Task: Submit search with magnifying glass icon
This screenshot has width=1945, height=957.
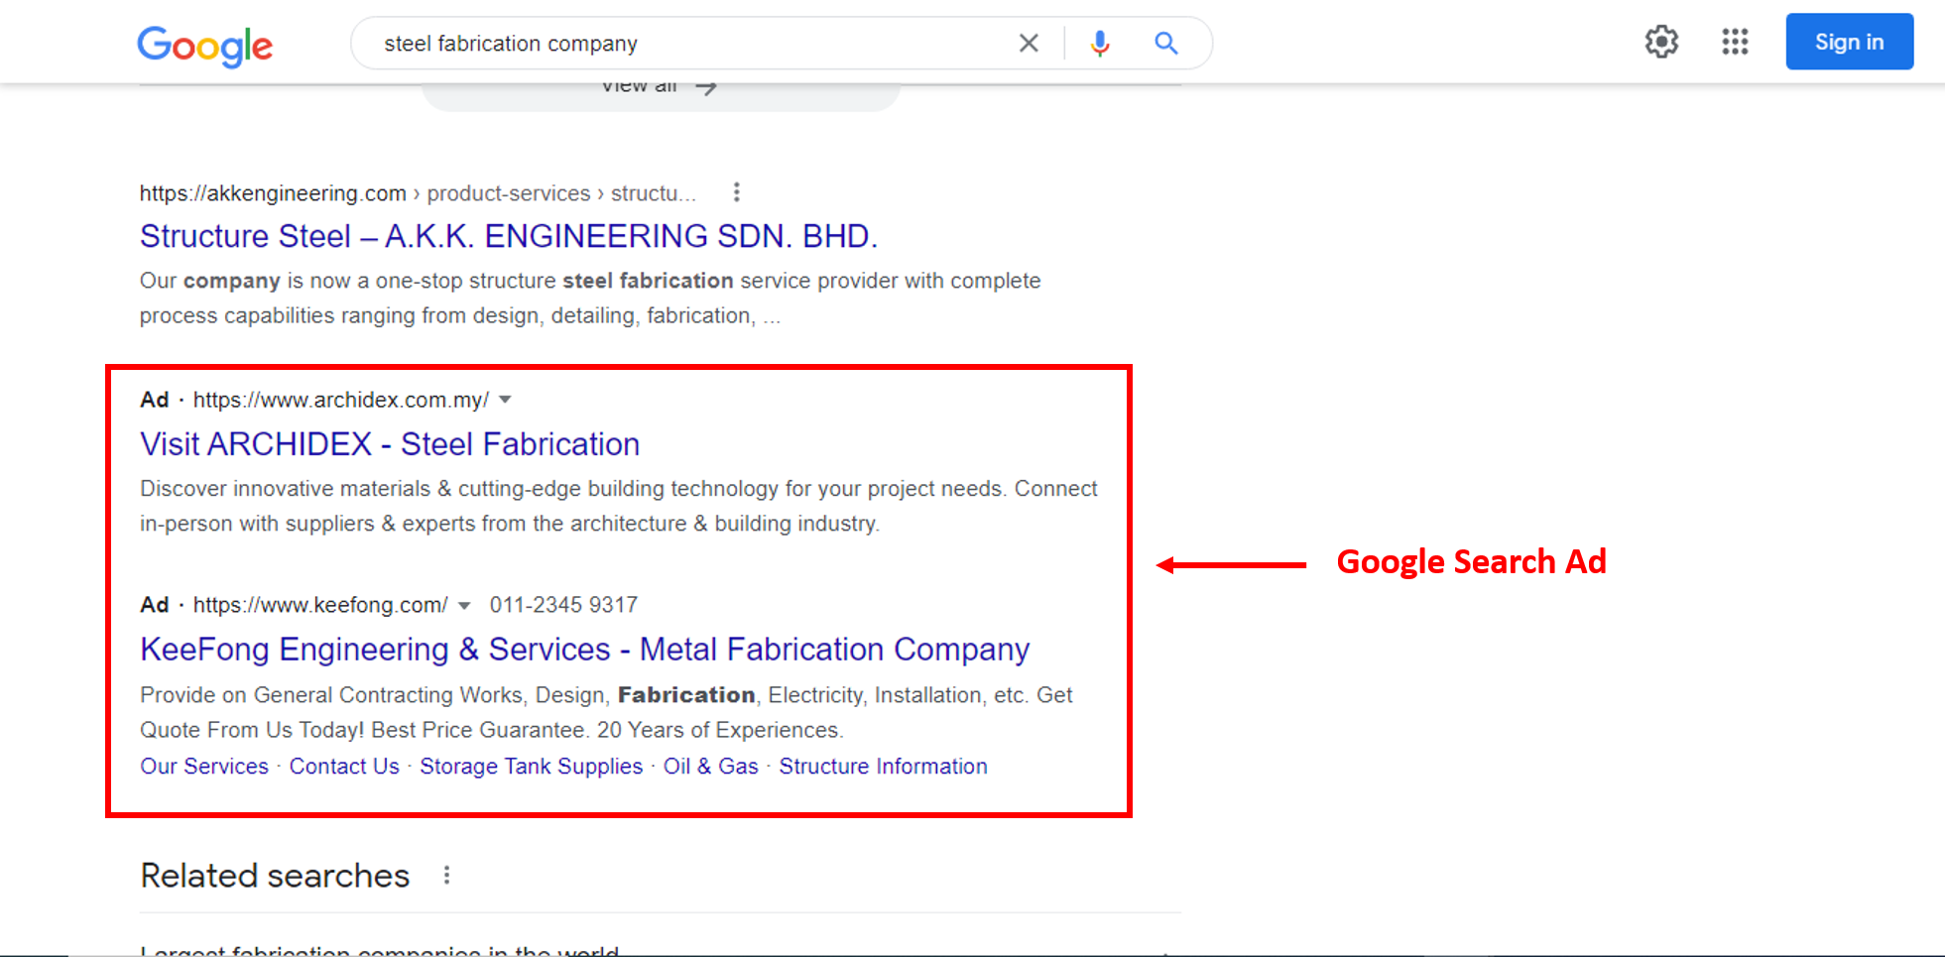Action: [1165, 43]
